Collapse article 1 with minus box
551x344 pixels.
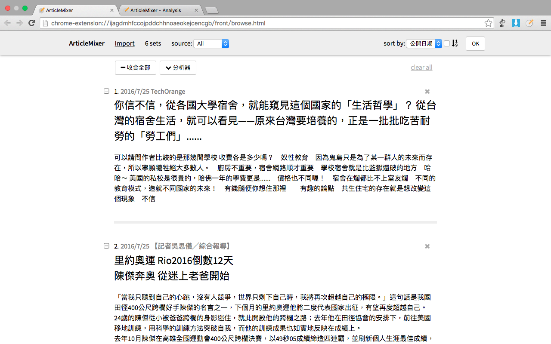coord(106,91)
